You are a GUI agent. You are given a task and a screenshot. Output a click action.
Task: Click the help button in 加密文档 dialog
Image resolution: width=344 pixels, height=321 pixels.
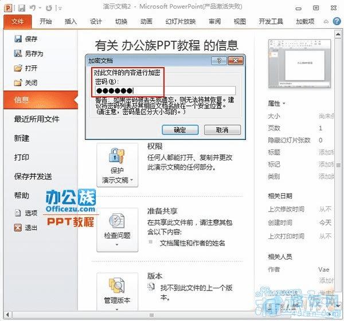[x=219, y=61]
